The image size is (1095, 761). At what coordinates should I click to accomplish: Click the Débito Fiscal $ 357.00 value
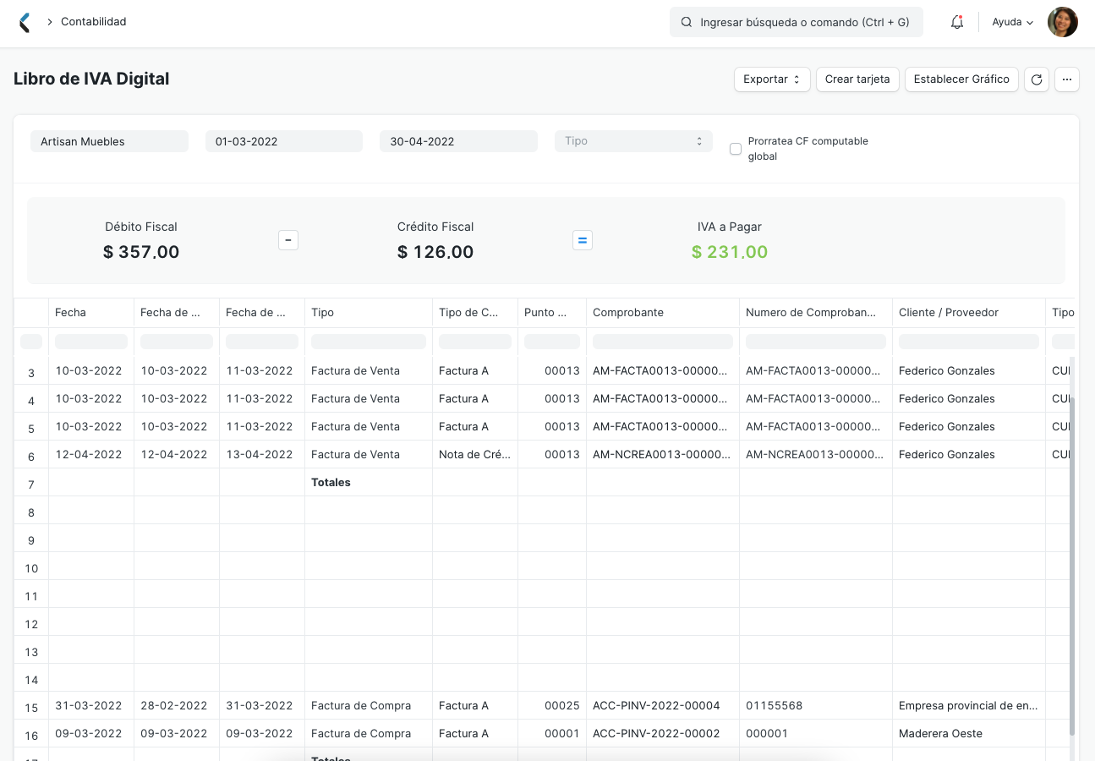pos(141,252)
